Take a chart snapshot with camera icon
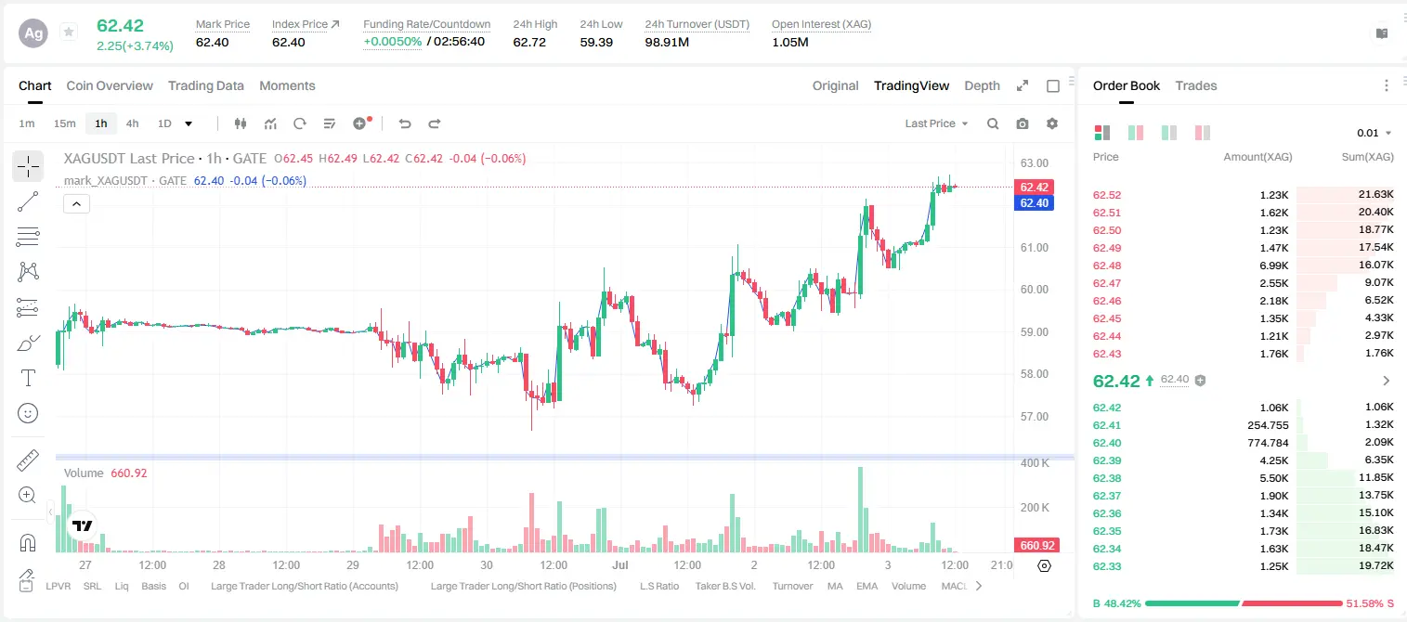Viewport: 1407px width, 622px height. [x=1023, y=123]
